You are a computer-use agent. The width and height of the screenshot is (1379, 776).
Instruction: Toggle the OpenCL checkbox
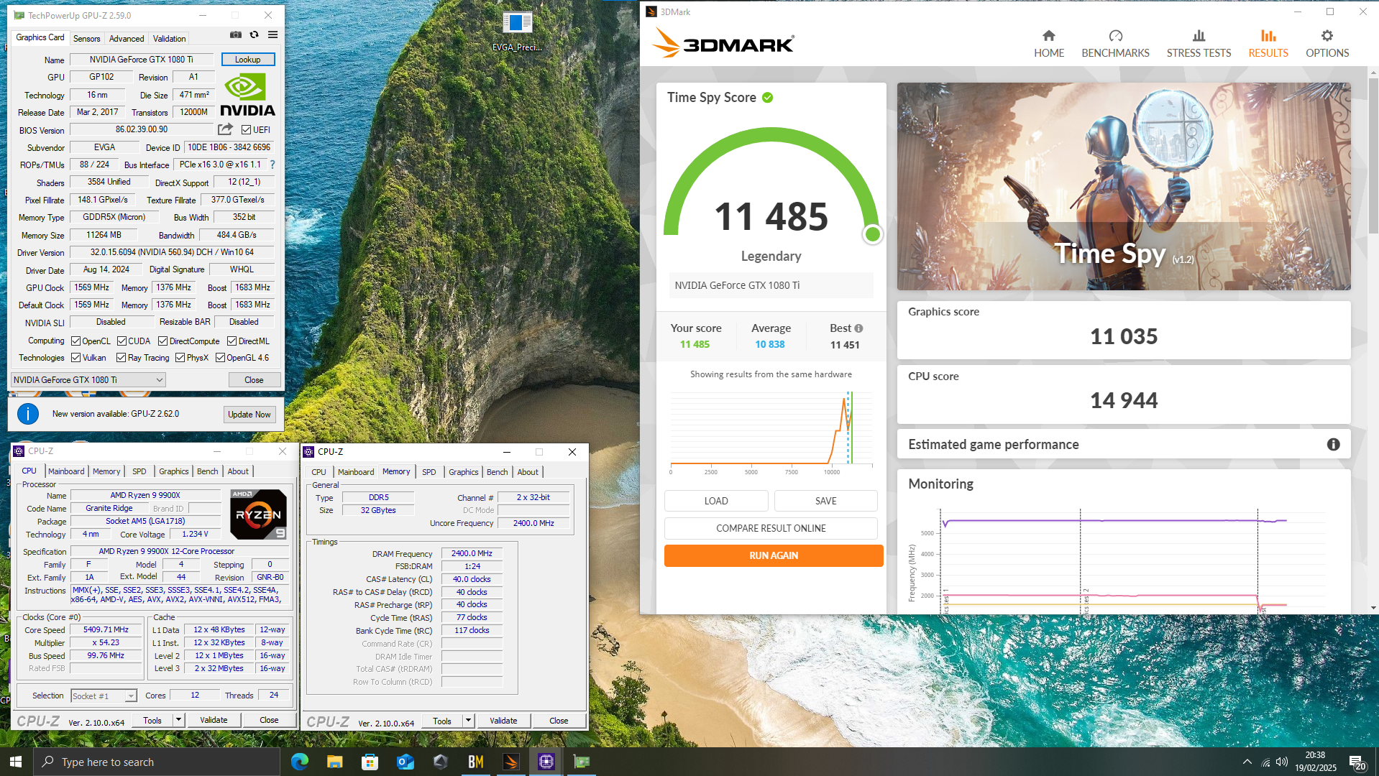pyautogui.click(x=76, y=341)
